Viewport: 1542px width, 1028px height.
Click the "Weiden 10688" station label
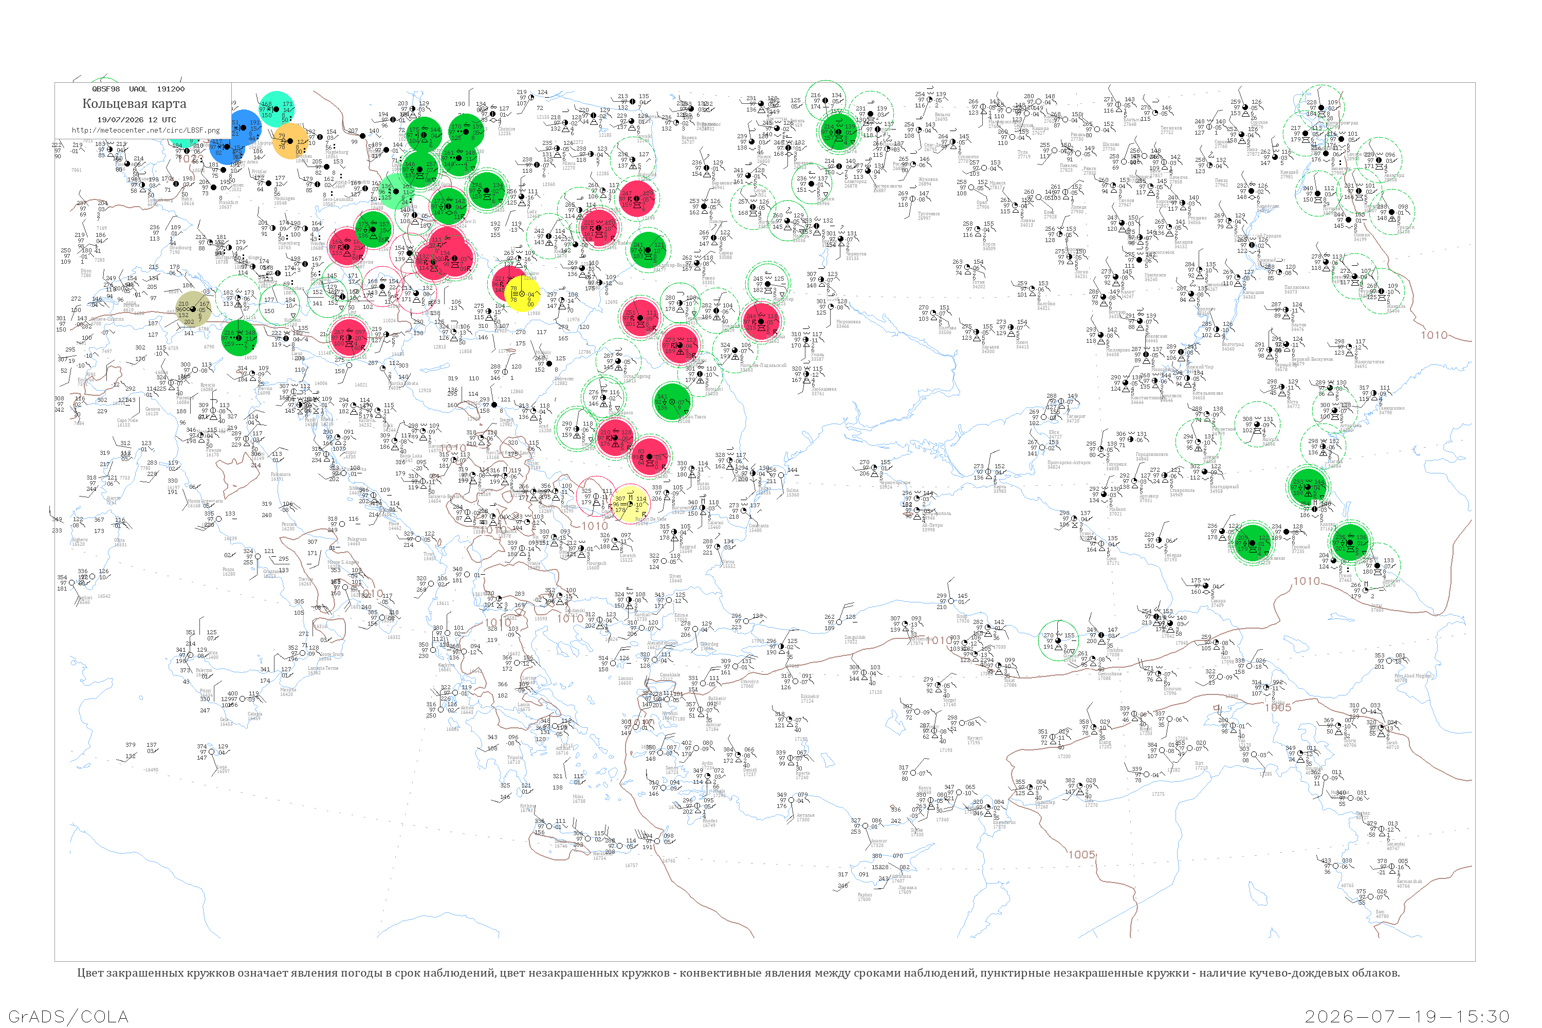pos(317,246)
